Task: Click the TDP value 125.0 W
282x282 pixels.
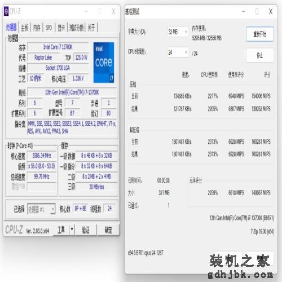Action: pos(81,58)
